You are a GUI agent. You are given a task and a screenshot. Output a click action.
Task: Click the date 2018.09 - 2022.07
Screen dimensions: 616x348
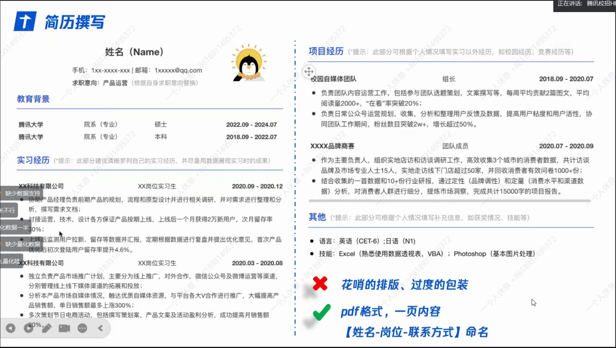tap(252, 137)
